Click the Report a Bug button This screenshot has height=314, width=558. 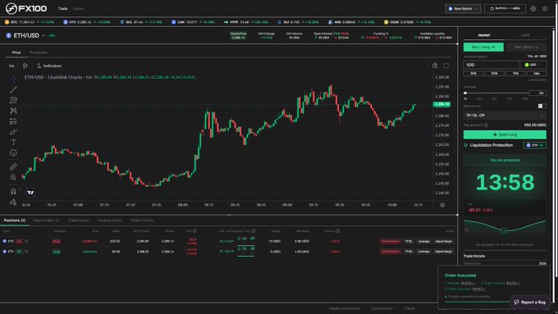click(530, 302)
